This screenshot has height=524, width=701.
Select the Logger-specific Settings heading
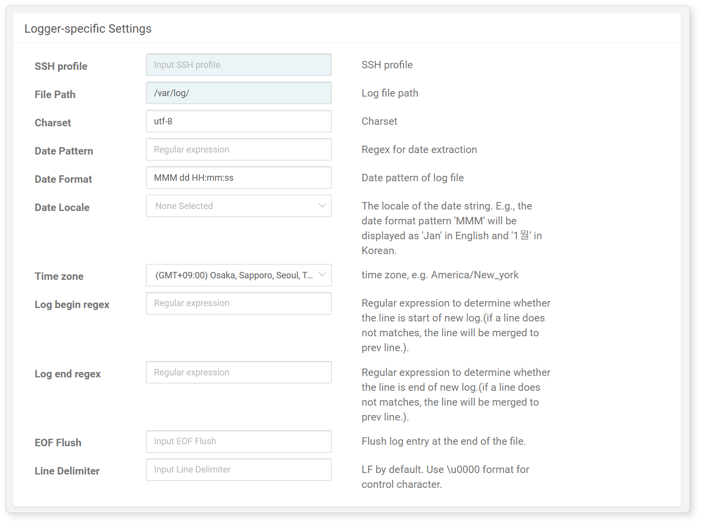point(88,29)
